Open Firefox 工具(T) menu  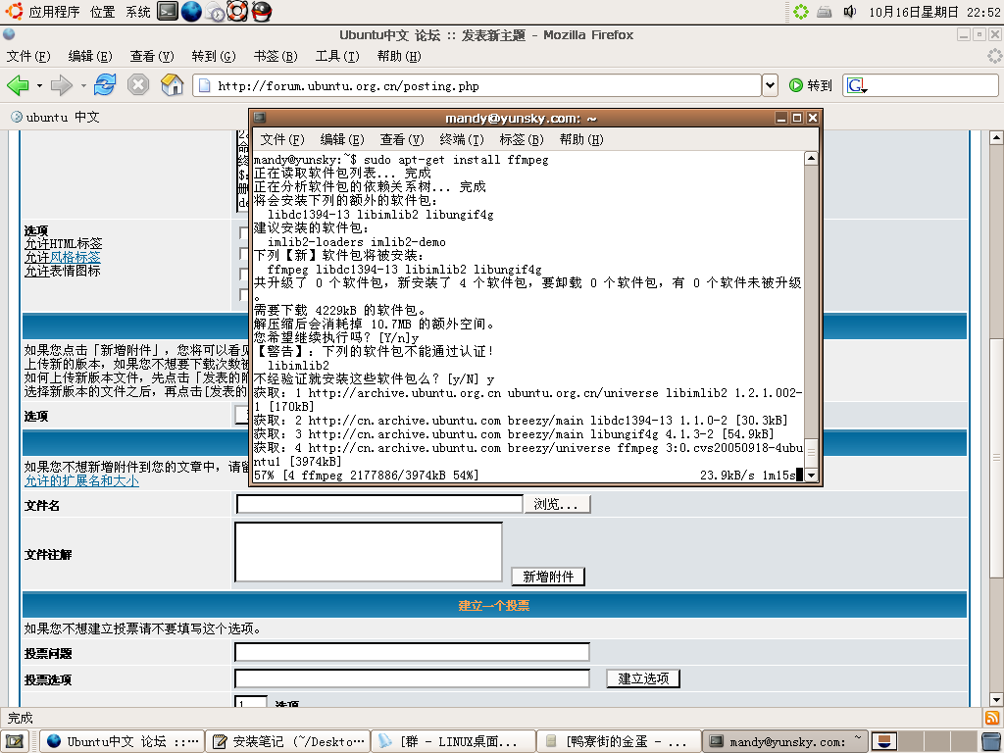click(x=337, y=56)
